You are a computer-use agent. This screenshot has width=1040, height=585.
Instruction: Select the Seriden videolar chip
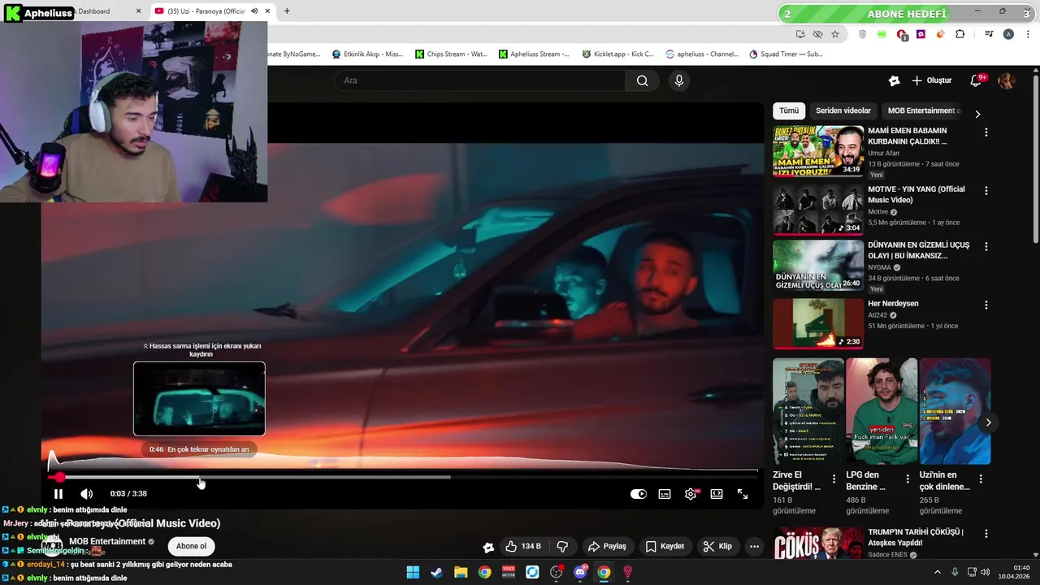[x=843, y=110]
